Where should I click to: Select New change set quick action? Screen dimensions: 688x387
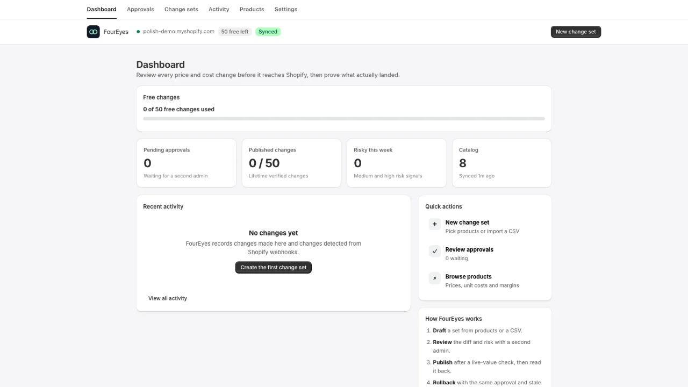[x=485, y=226]
